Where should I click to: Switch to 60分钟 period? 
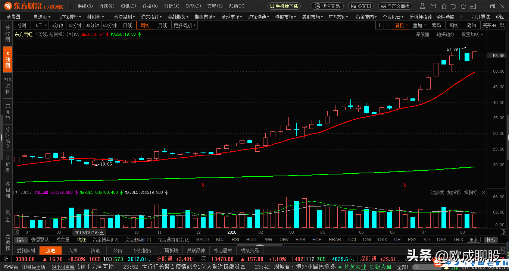[110, 25]
